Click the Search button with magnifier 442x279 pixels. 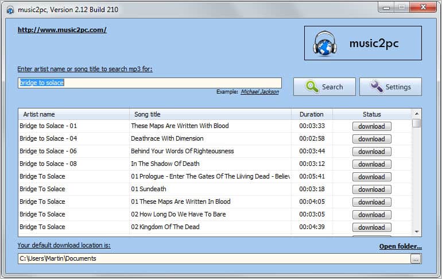tap(324, 87)
